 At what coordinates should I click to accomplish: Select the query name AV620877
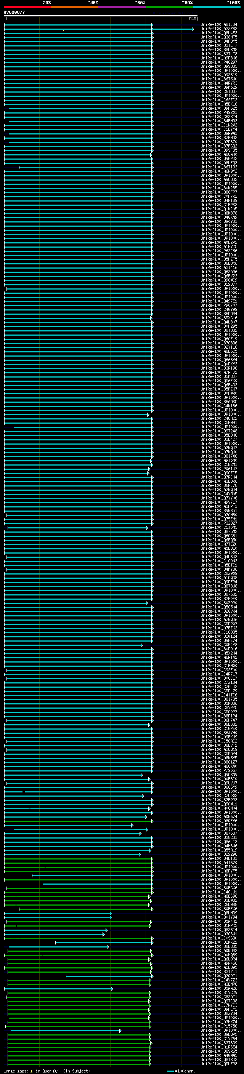14,12
